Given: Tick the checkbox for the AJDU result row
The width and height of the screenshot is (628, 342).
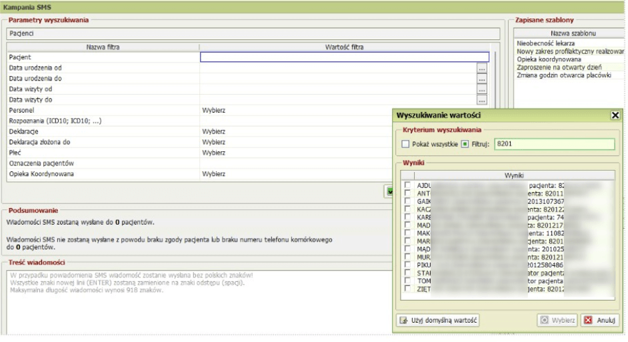Looking at the screenshot, I should pos(407,185).
